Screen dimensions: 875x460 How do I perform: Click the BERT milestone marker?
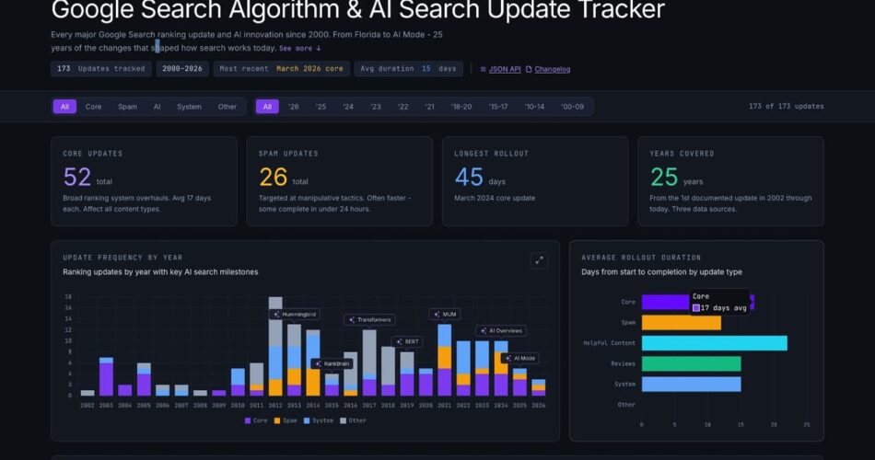[x=407, y=341]
